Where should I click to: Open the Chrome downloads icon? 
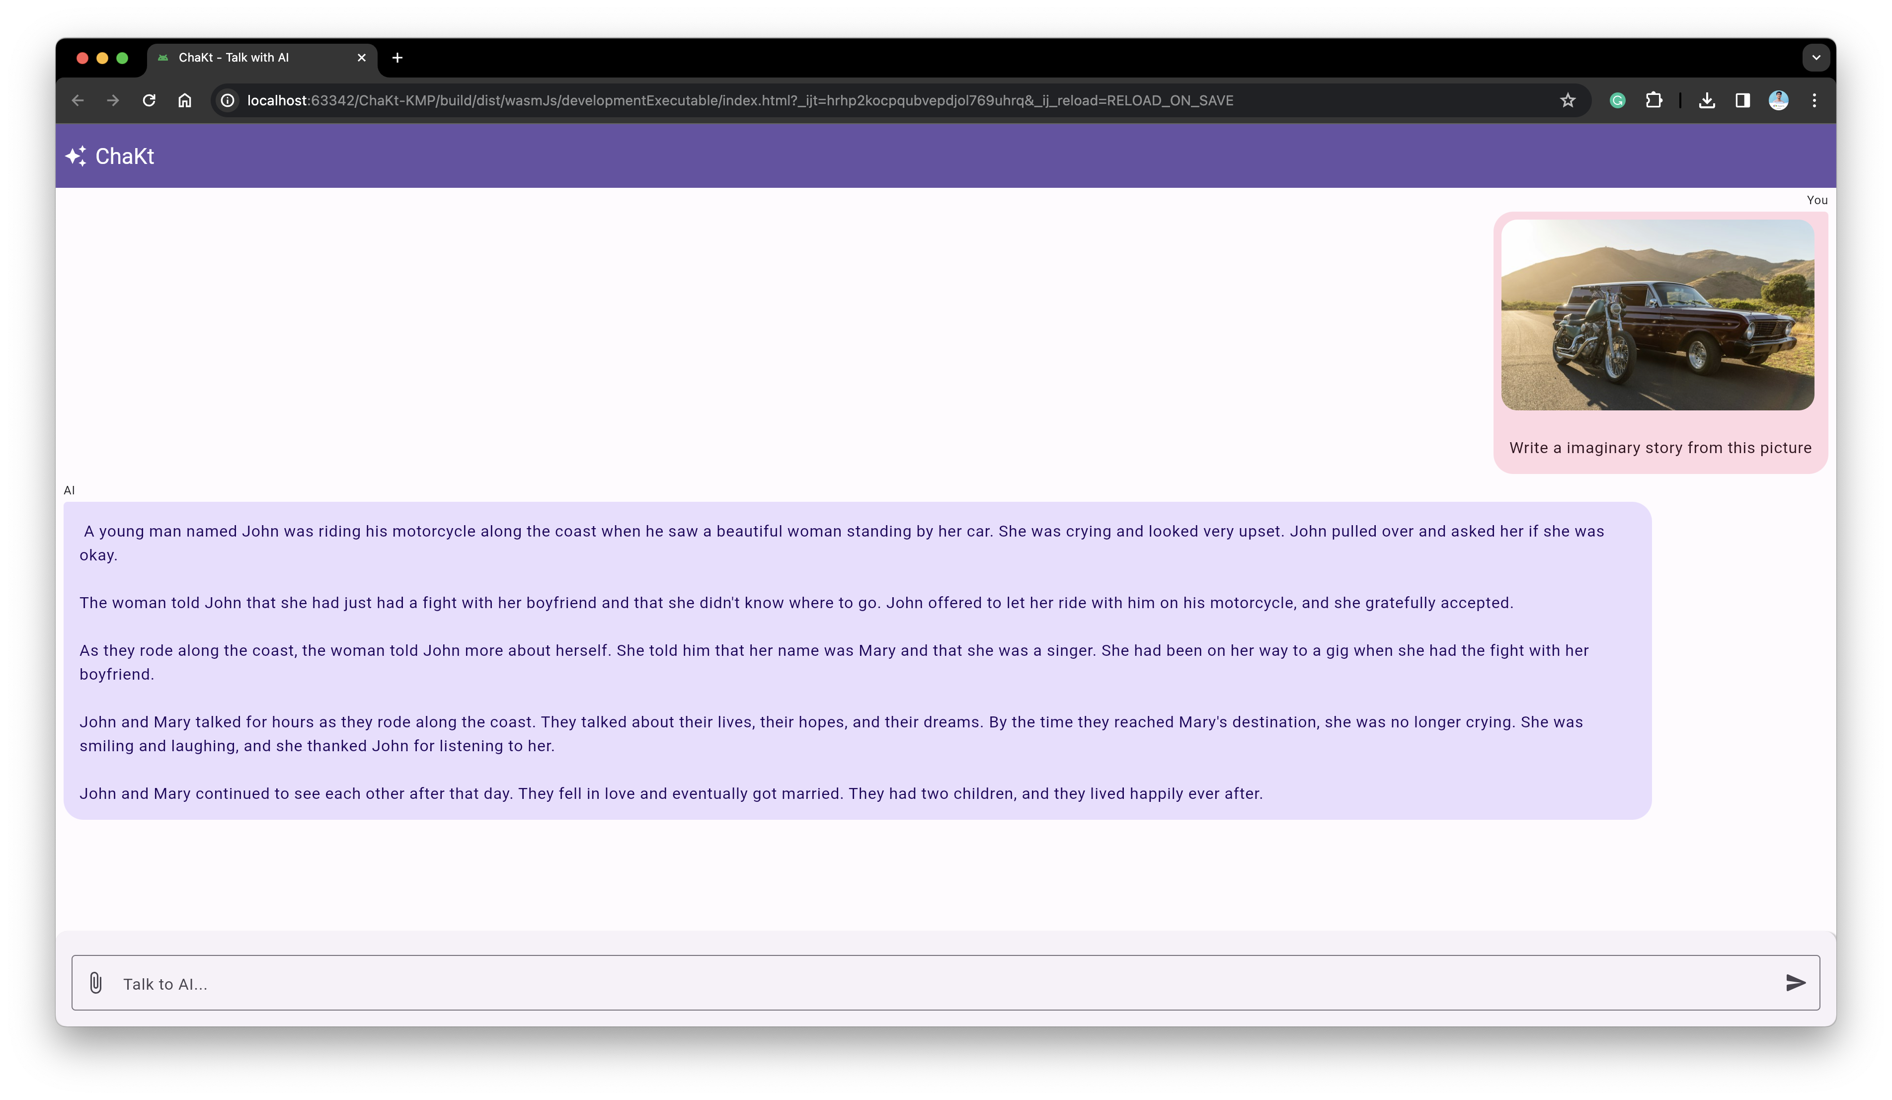click(1707, 101)
